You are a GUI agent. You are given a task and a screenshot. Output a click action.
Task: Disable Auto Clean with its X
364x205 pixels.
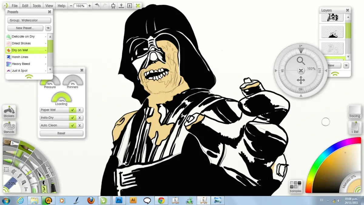pyautogui.click(x=79, y=125)
